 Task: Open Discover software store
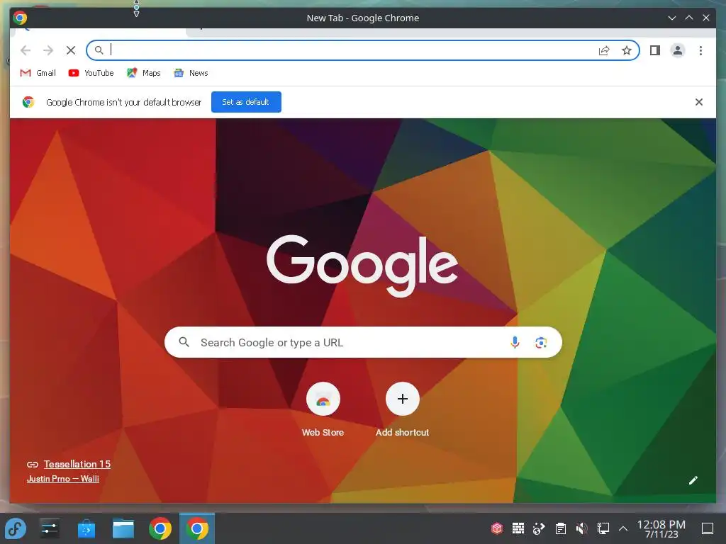click(86, 528)
